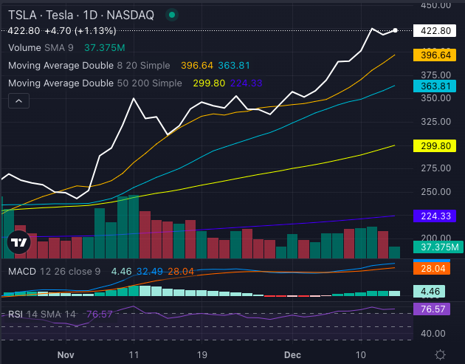Click the orange 28.04 MACD axis tag

435,269
